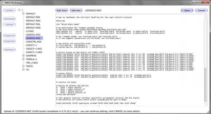
Task: Switch to Edit Text mode
Action: point(62,10)
